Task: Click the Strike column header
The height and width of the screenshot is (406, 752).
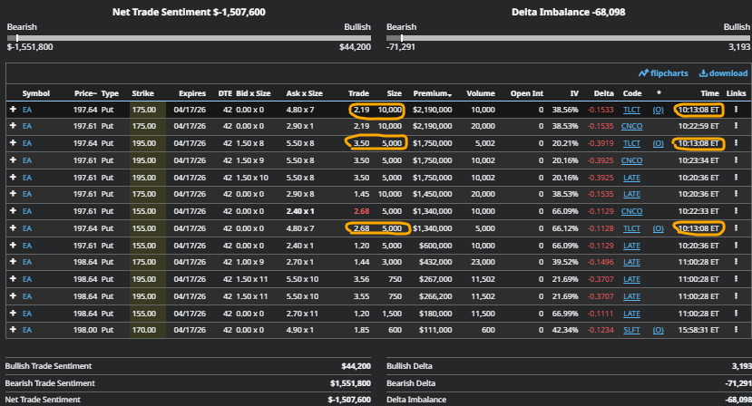Action: coord(142,93)
